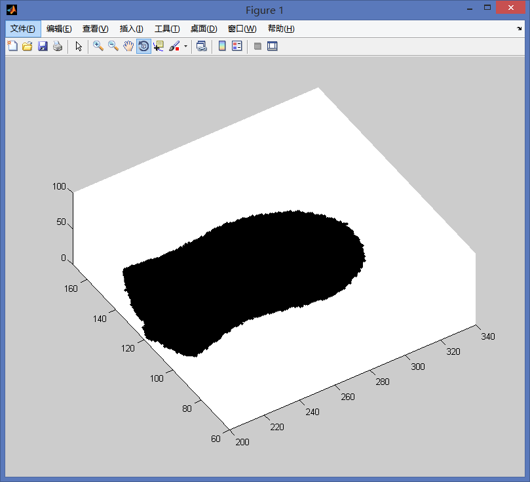The width and height of the screenshot is (530, 482).
Task: Click the axis tick label 120
Action: coord(128,348)
